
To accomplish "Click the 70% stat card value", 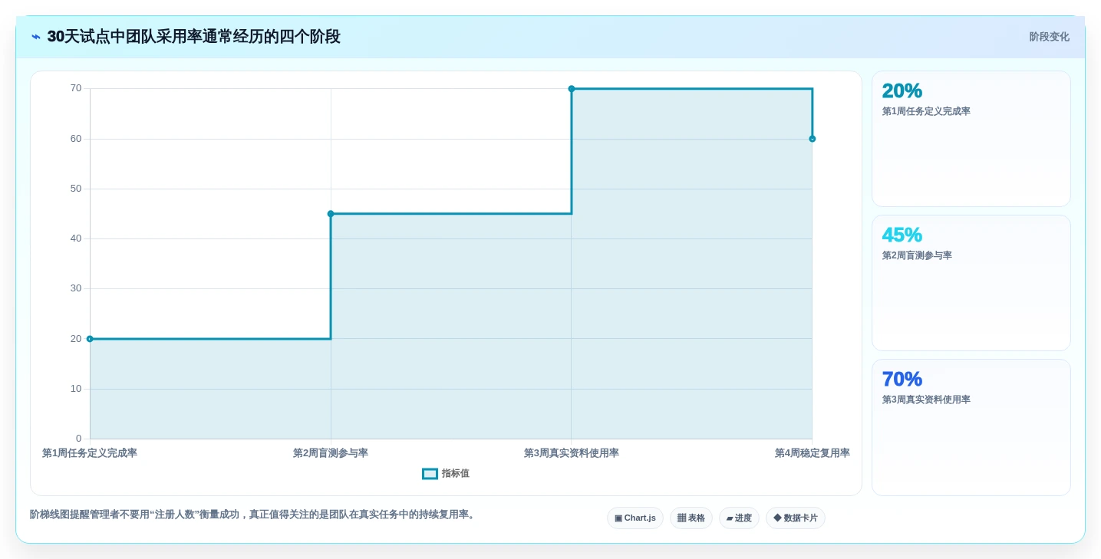I will pyautogui.click(x=902, y=379).
